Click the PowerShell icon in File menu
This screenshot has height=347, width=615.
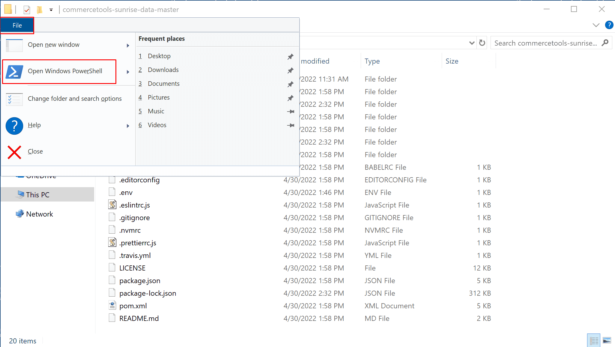pos(14,72)
